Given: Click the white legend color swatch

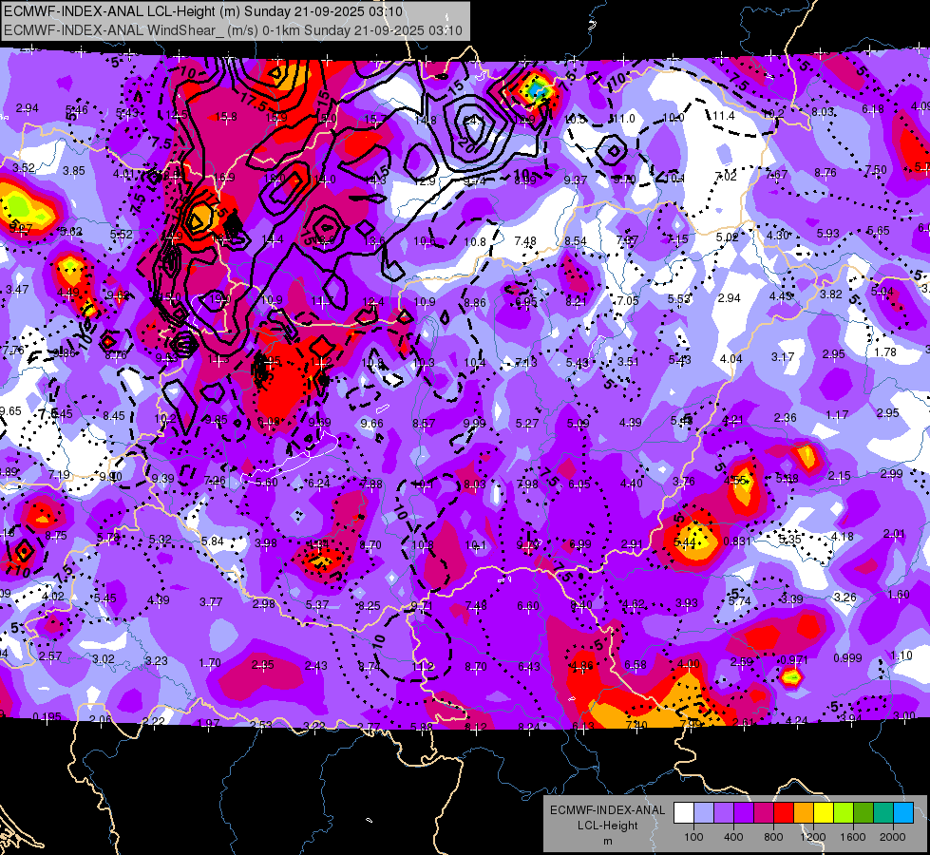Looking at the screenshot, I should click(x=684, y=813).
